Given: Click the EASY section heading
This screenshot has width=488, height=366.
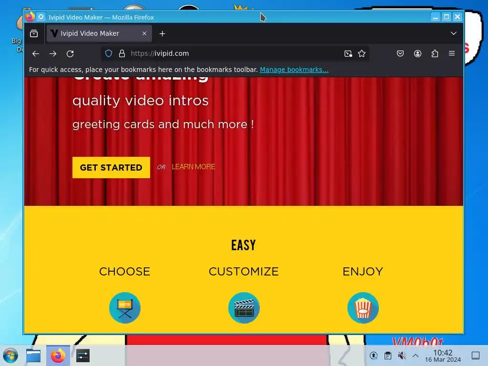Looking at the screenshot, I should point(244,245).
